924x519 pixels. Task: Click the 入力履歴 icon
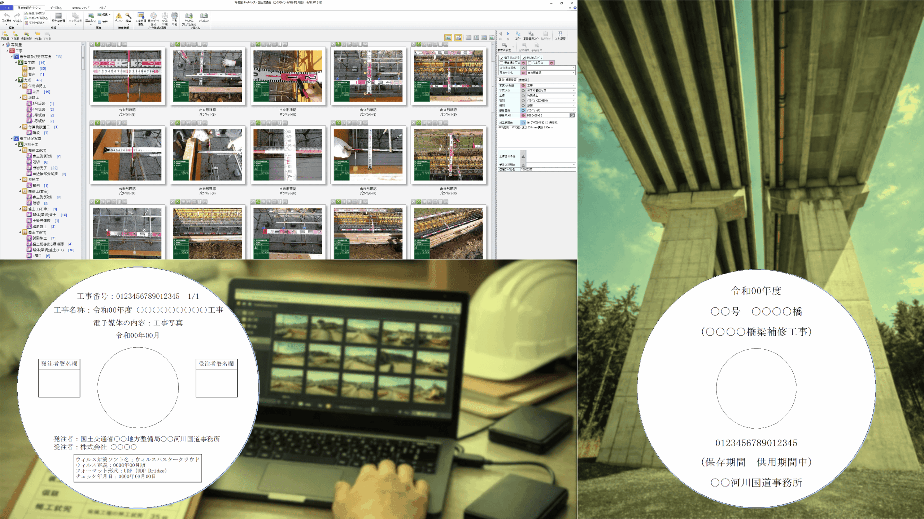[x=560, y=35]
